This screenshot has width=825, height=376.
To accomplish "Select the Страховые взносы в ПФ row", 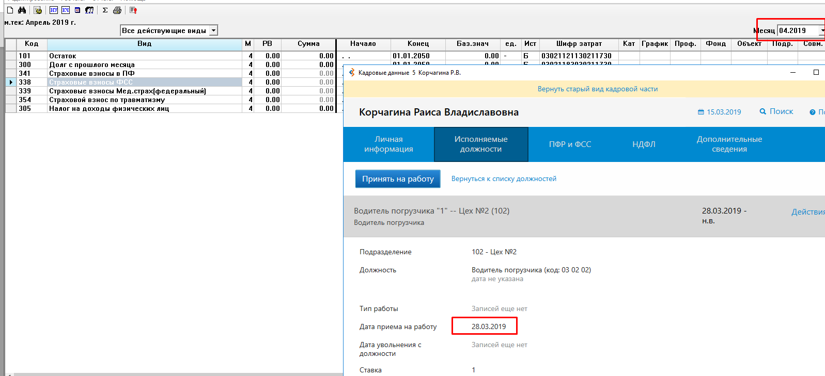I will (145, 73).
